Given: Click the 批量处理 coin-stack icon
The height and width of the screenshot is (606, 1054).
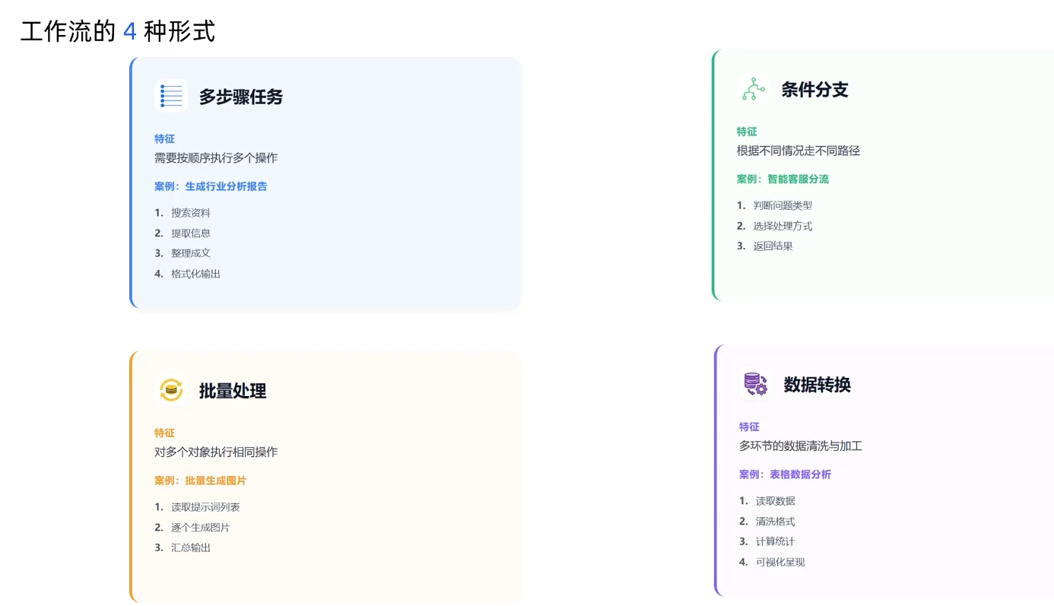Looking at the screenshot, I should click(x=171, y=390).
